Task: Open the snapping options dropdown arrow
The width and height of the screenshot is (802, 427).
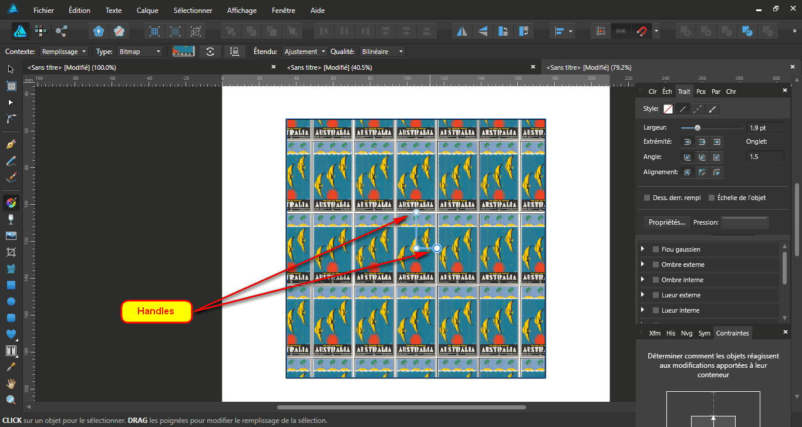Action: click(x=656, y=31)
